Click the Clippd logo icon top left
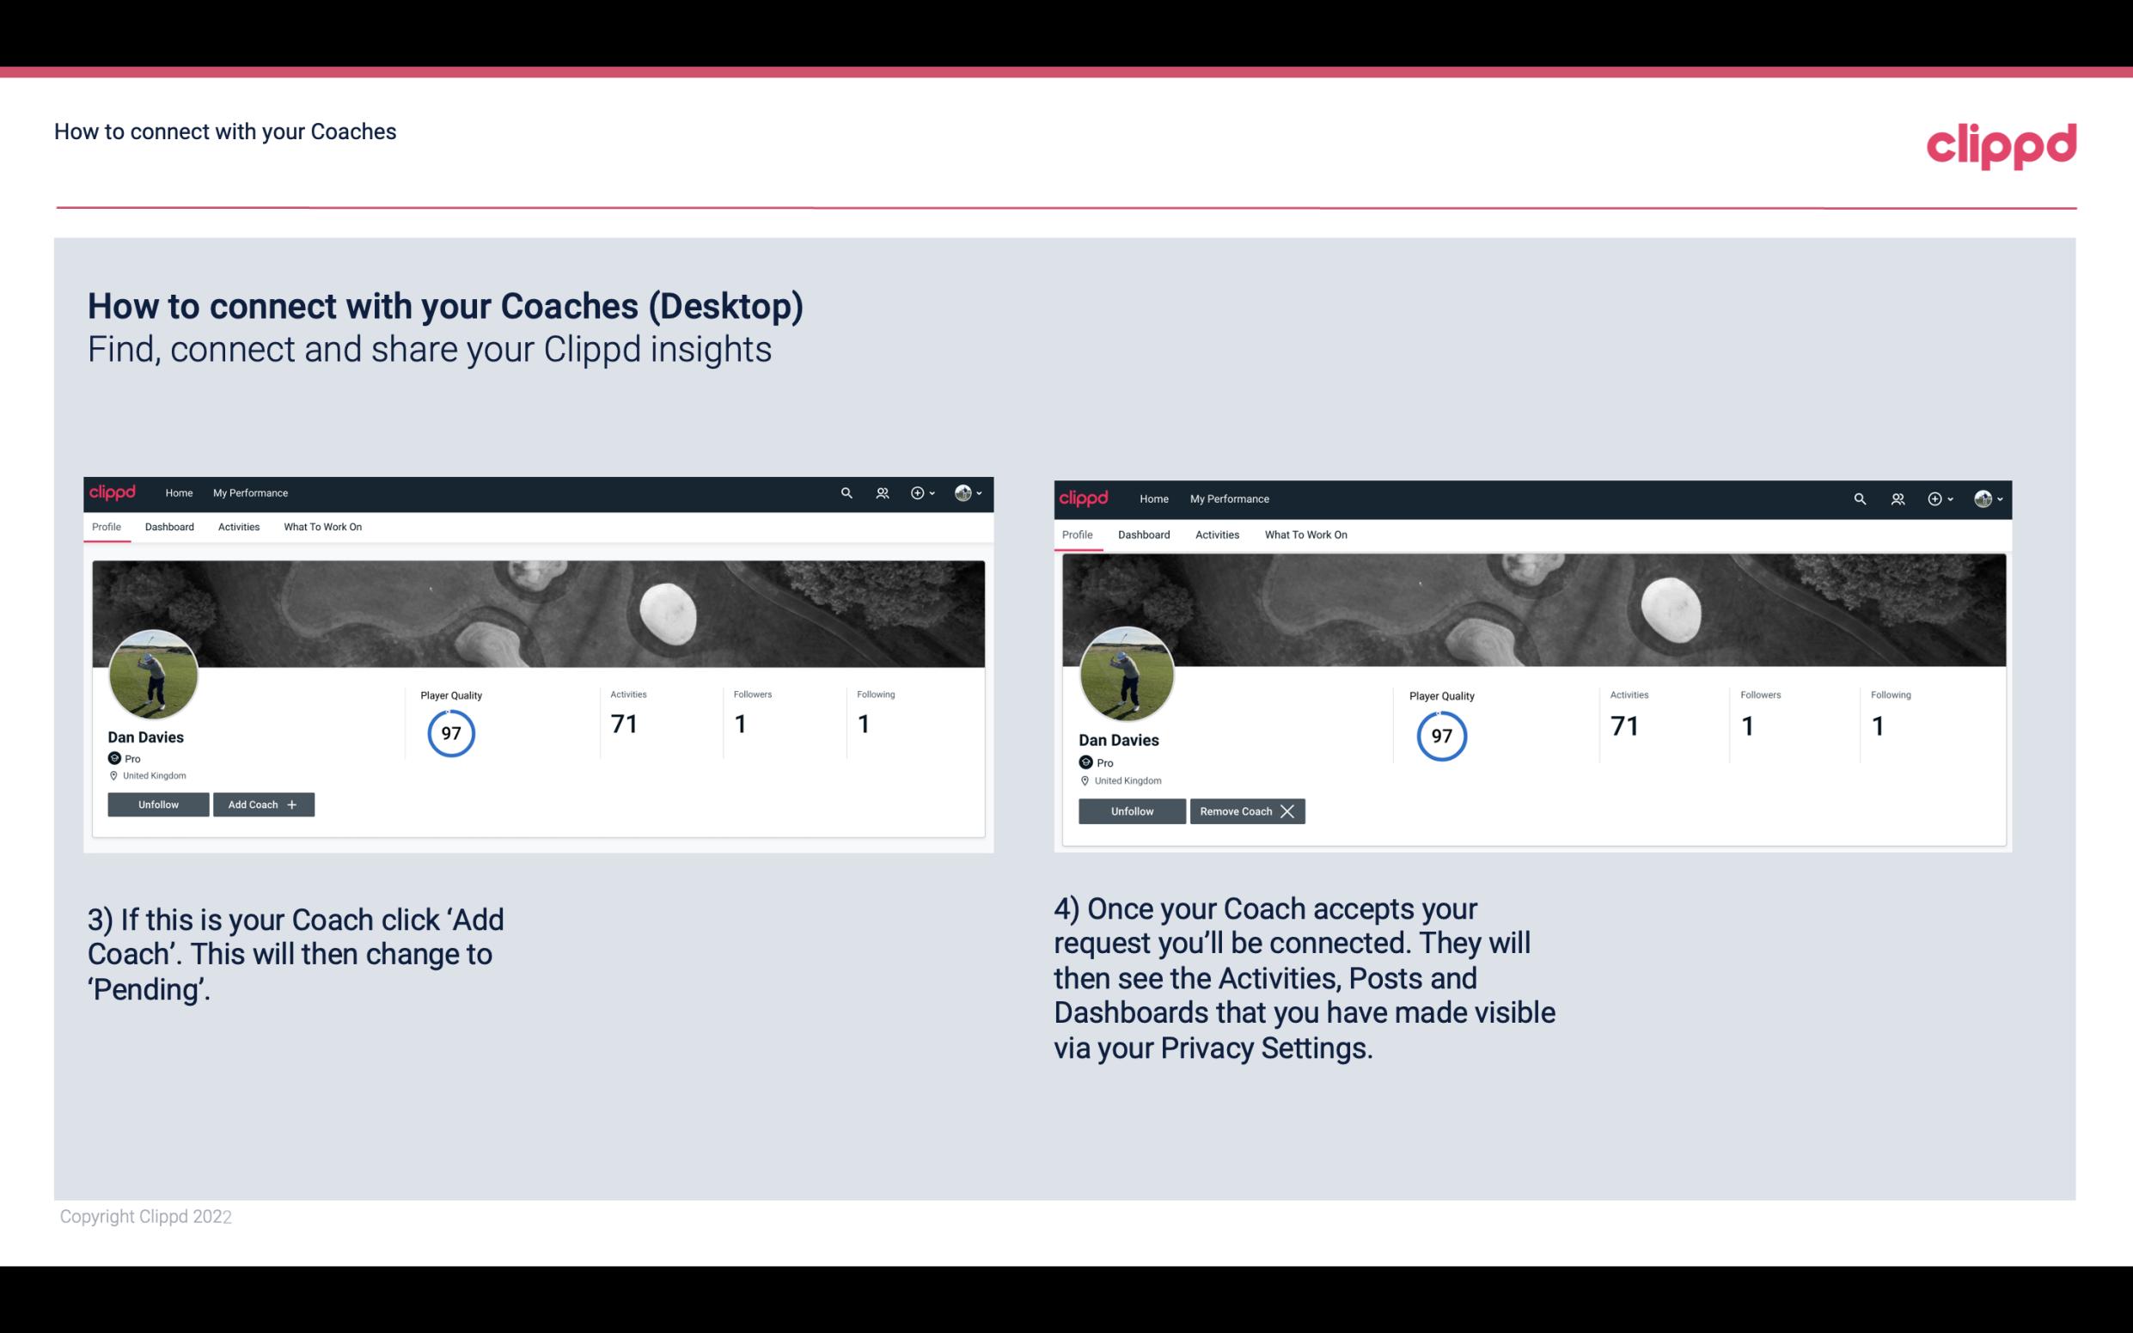2133x1333 pixels. point(117,492)
